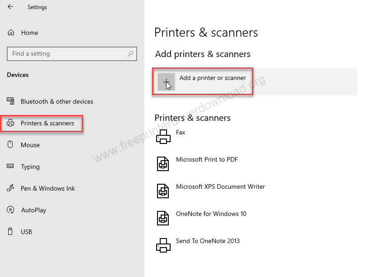Click the OneNote for Windows 10 icon
367x277 pixels.
(x=163, y=218)
